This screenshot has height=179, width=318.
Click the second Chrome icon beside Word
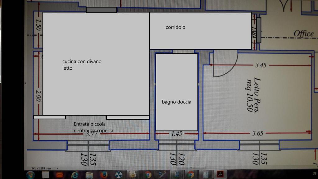tap(191, 175)
